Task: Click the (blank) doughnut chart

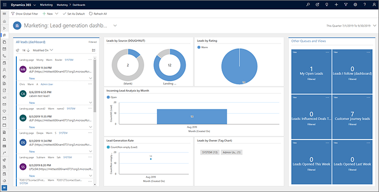Action: (x=128, y=65)
